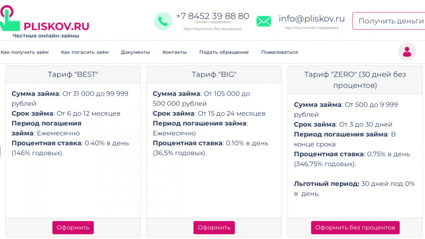Click the Получить деньги button
Screen dimensions: 425x239
click(390, 21)
